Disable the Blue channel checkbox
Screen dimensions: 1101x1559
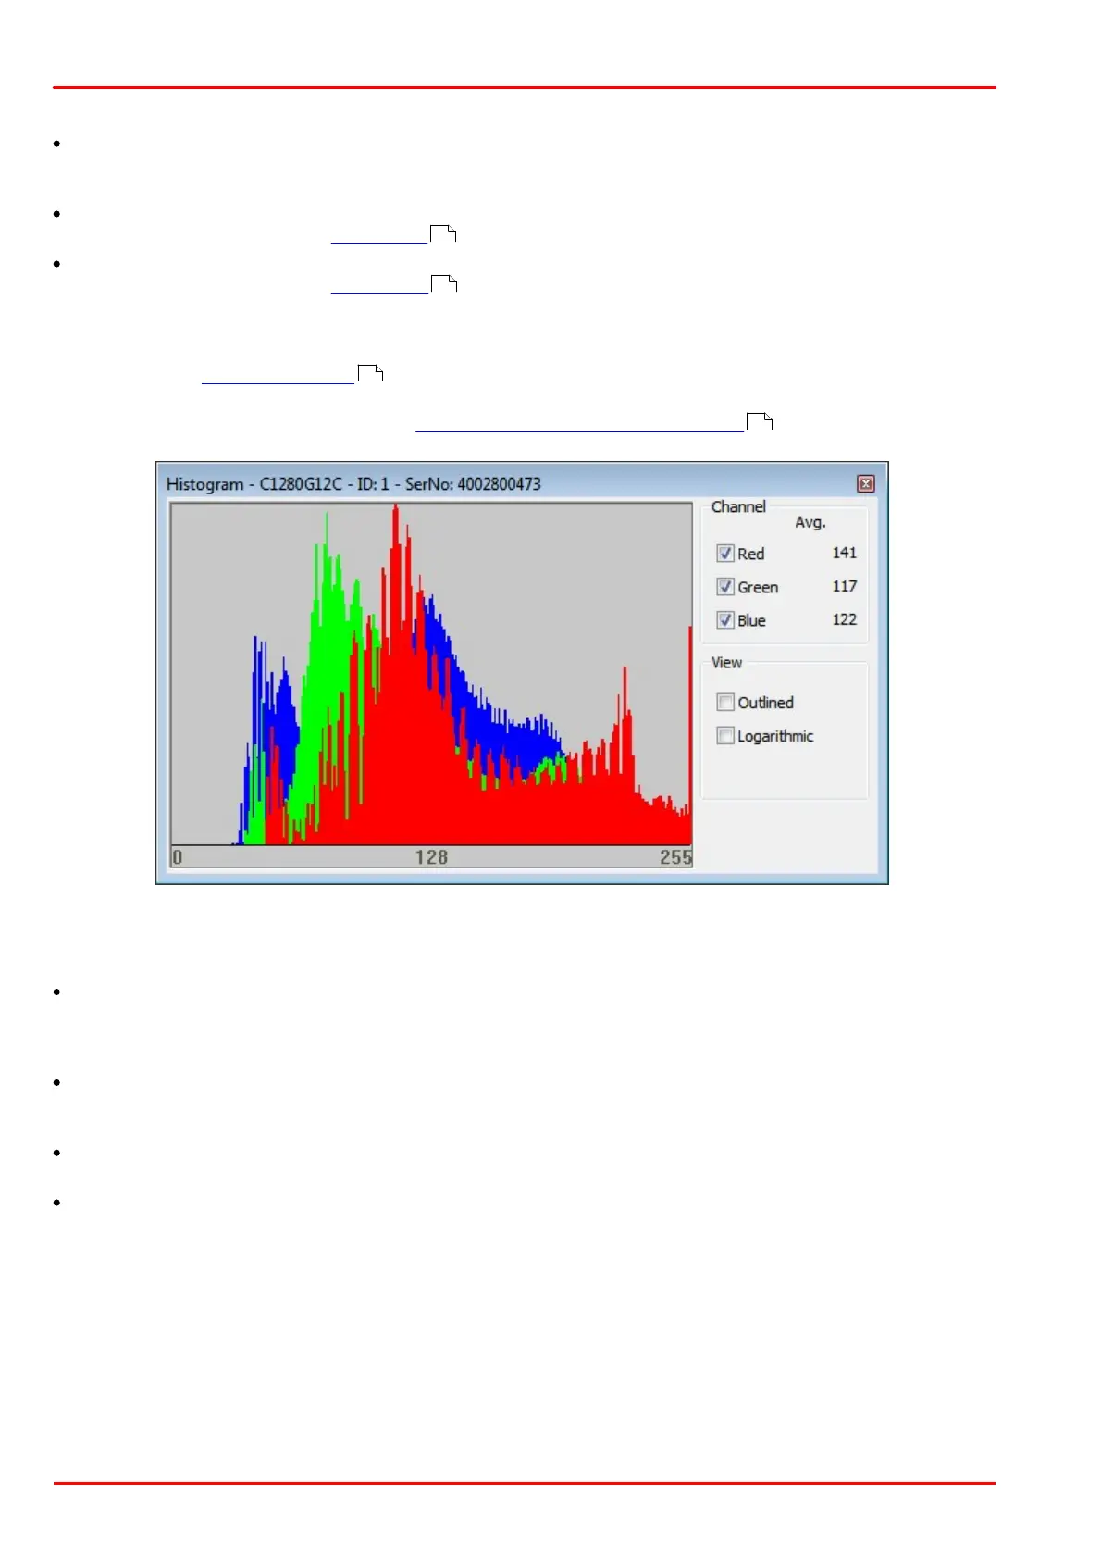point(725,620)
